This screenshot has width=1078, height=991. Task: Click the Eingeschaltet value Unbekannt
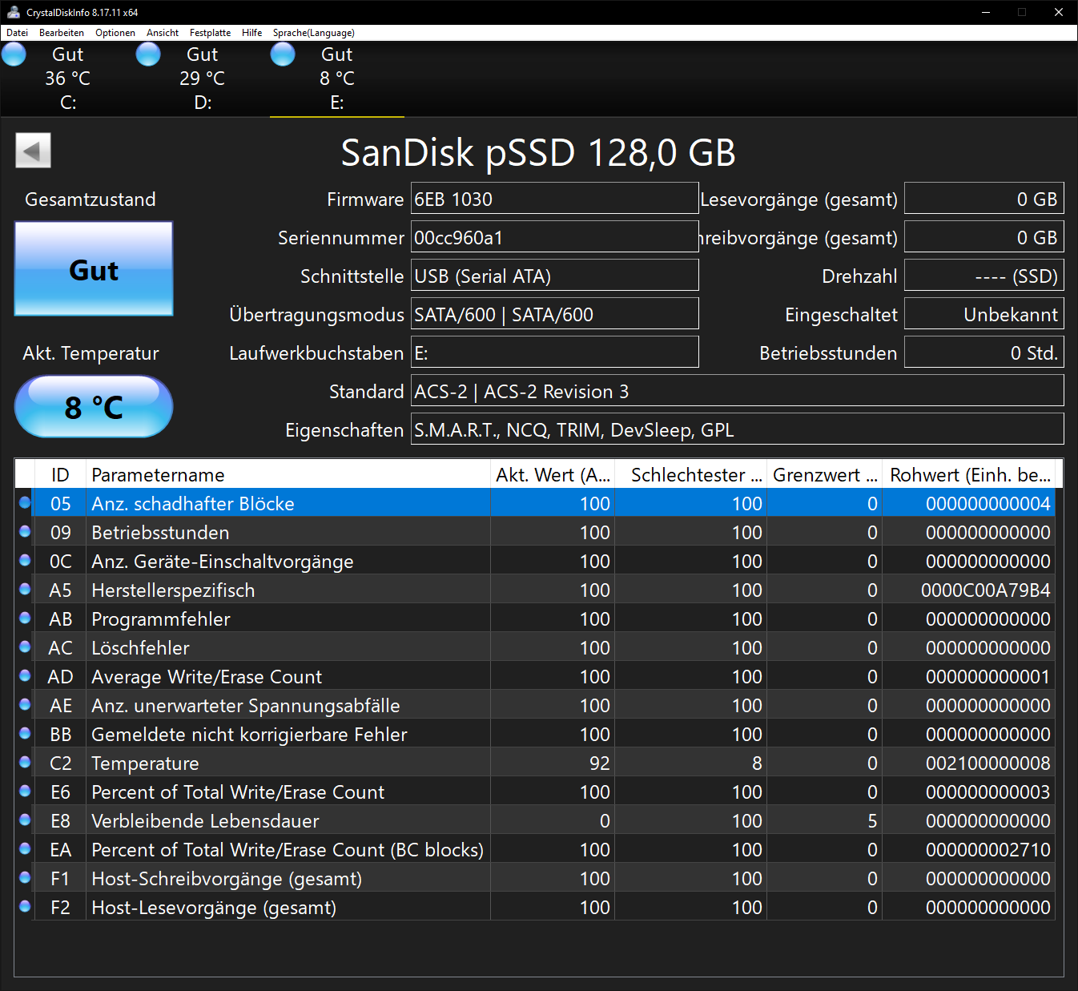[x=983, y=314]
